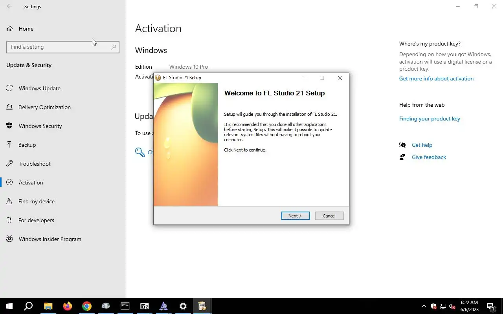
Task: Click the Find my device person icon
Action: click(x=9, y=201)
